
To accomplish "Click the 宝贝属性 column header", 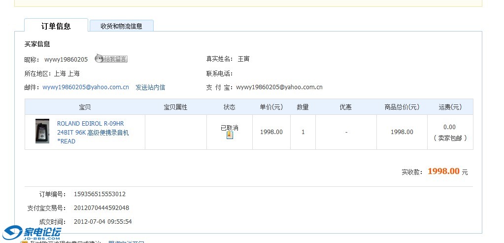I will 175,107.
